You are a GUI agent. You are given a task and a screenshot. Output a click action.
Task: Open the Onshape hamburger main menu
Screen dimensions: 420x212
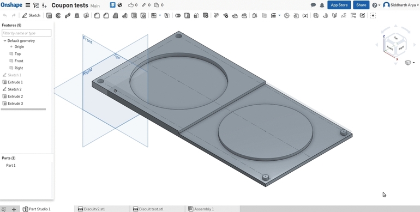28,5
